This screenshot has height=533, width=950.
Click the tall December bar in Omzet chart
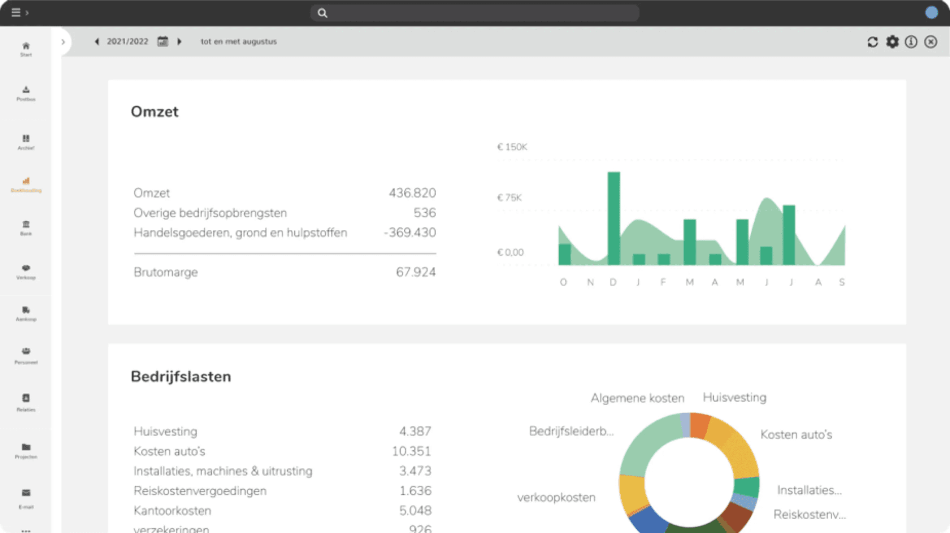click(614, 218)
